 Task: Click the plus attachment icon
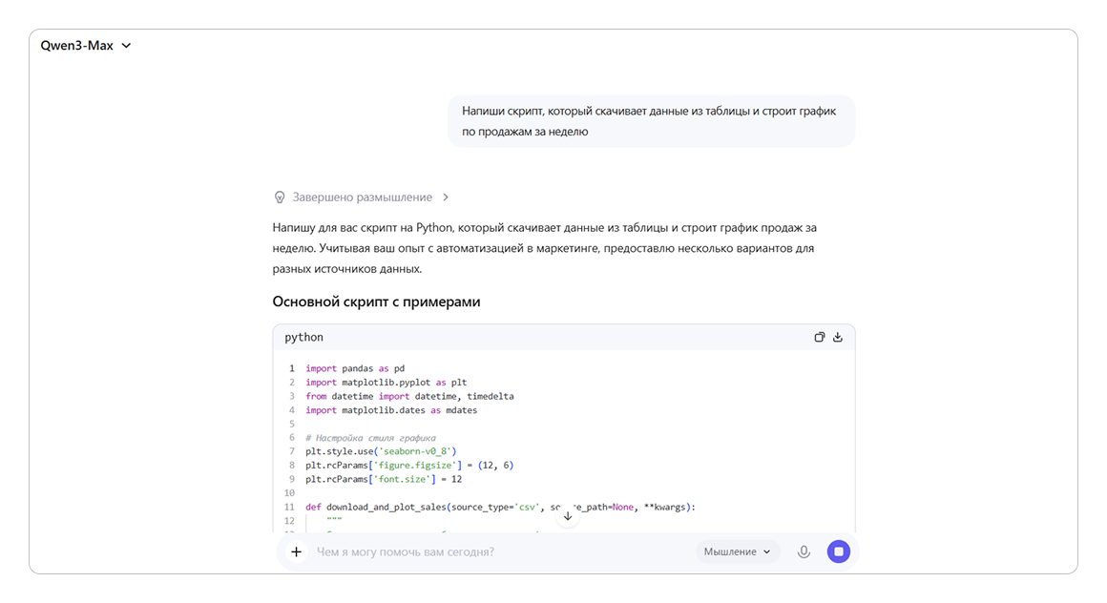click(296, 551)
